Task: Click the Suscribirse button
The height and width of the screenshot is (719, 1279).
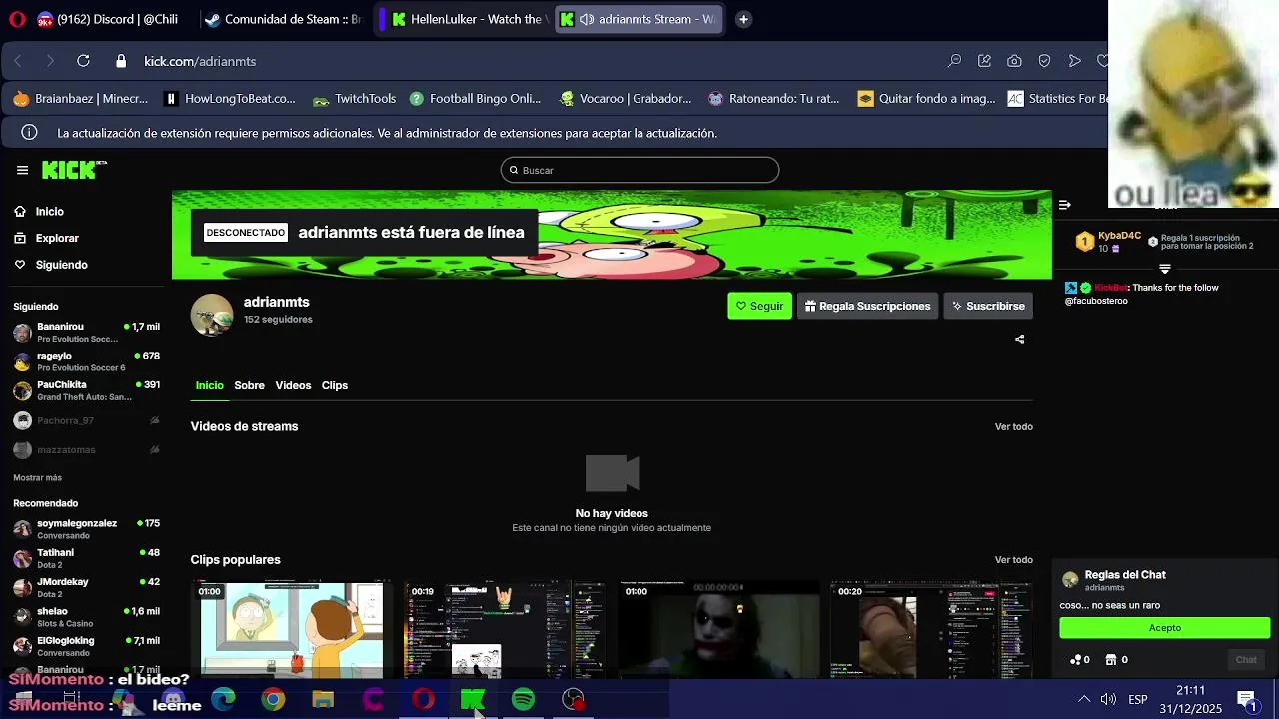Action: click(x=988, y=306)
